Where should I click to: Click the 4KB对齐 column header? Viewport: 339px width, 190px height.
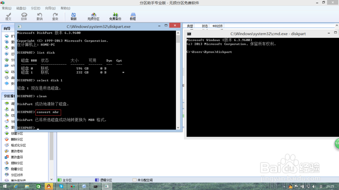217,26
